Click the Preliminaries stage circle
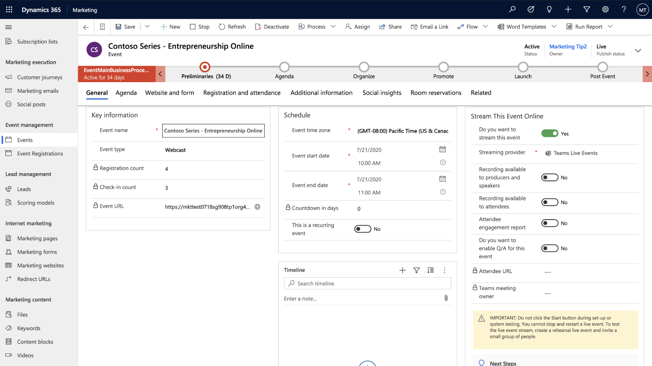Viewport: 652px width, 366px height. click(x=205, y=67)
